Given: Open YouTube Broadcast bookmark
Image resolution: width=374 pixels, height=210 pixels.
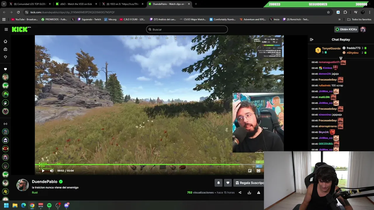Looking at the screenshot, I should pyautogui.click(x=25, y=20).
